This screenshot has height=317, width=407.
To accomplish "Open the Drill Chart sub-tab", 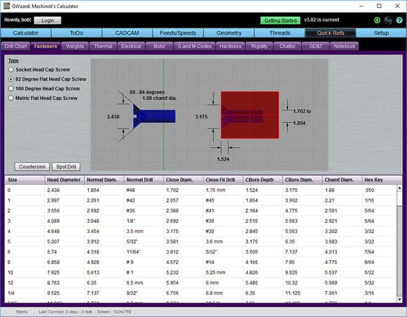I will click(x=16, y=46).
